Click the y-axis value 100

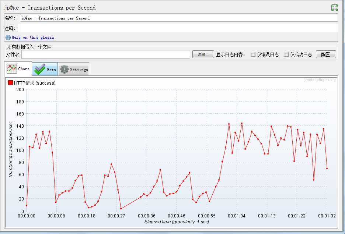(20, 150)
